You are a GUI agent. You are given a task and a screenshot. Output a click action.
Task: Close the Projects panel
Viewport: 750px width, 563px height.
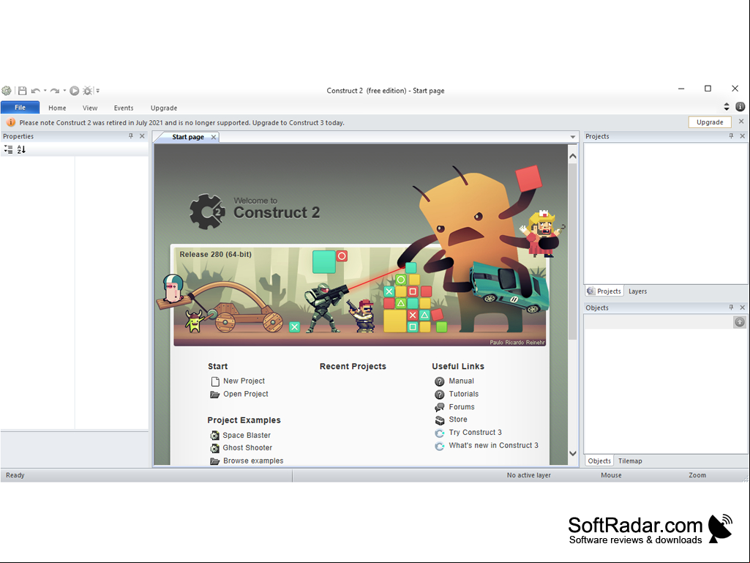(x=743, y=136)
